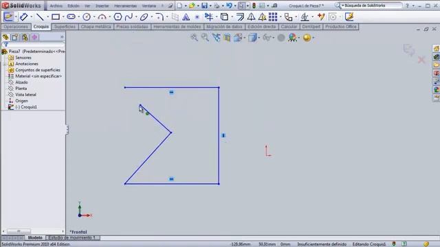Select Alzado plane in feature tree
The image size is (440, 247).
click(21, 82)
